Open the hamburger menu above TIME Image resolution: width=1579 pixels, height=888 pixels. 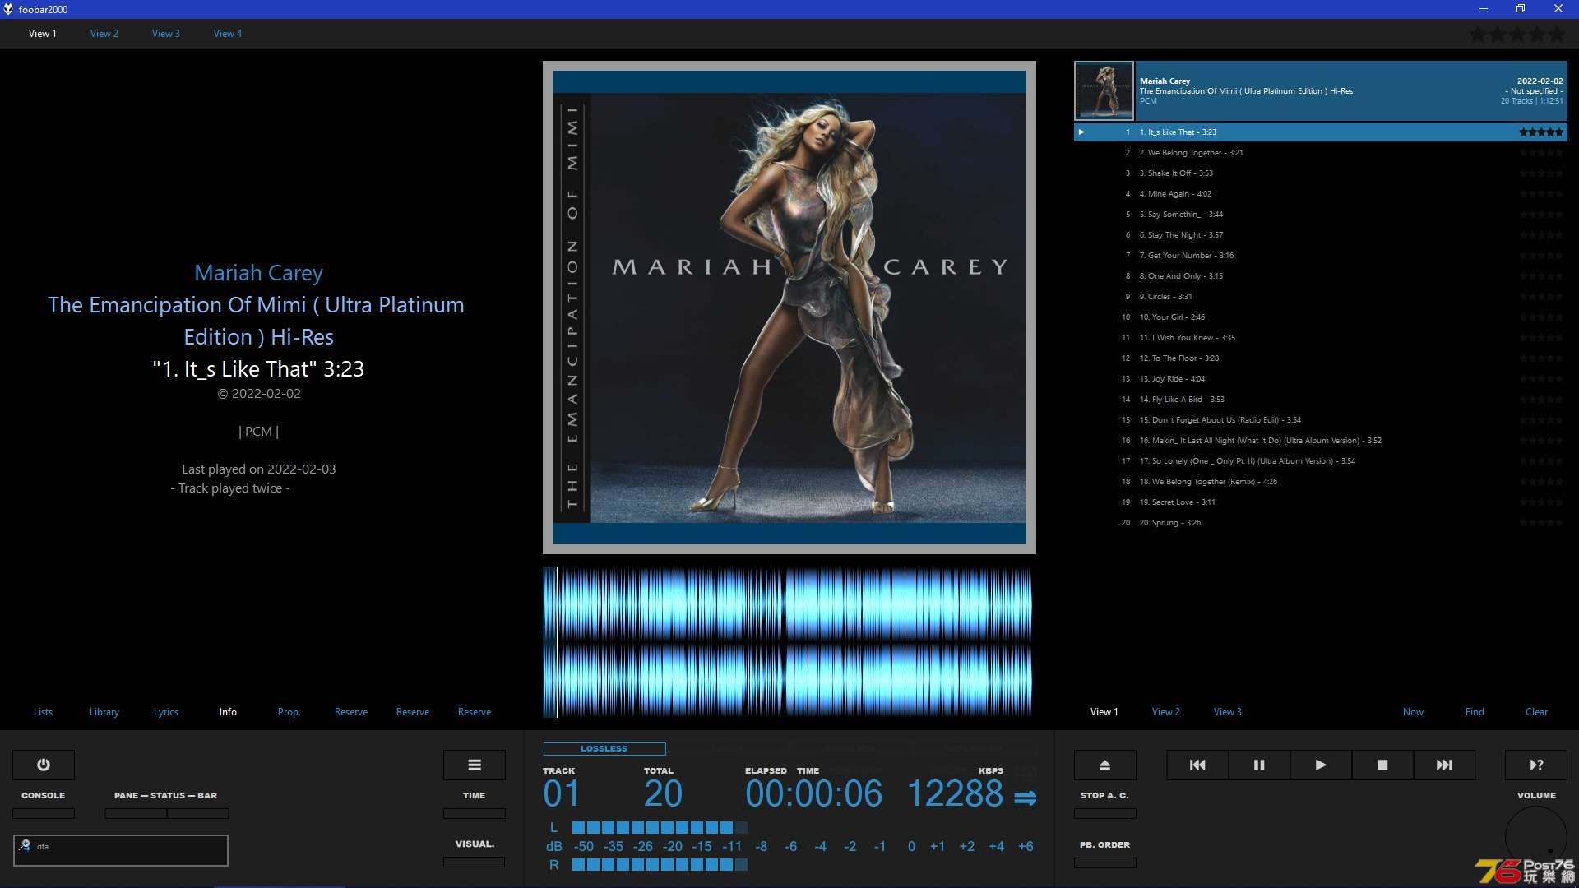tap(475, 765)
